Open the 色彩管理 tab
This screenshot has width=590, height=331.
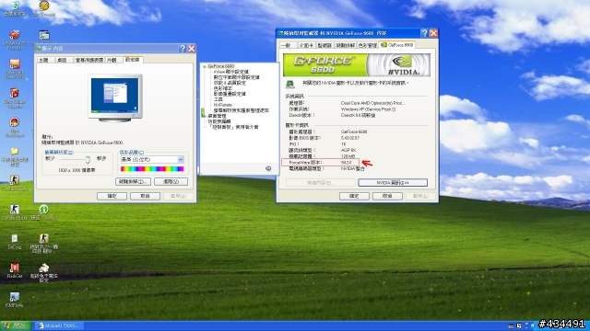click(367, 45)
